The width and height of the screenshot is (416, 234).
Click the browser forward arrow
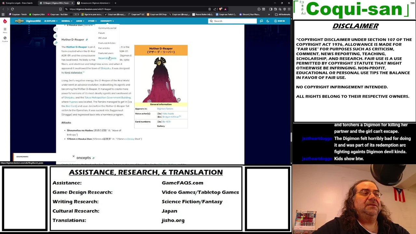click(x=8, y=9)
